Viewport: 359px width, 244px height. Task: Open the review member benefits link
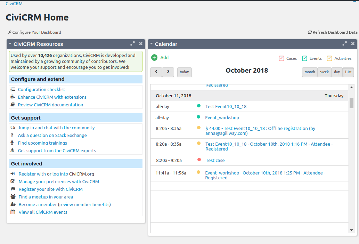click(x=84, y=205)
